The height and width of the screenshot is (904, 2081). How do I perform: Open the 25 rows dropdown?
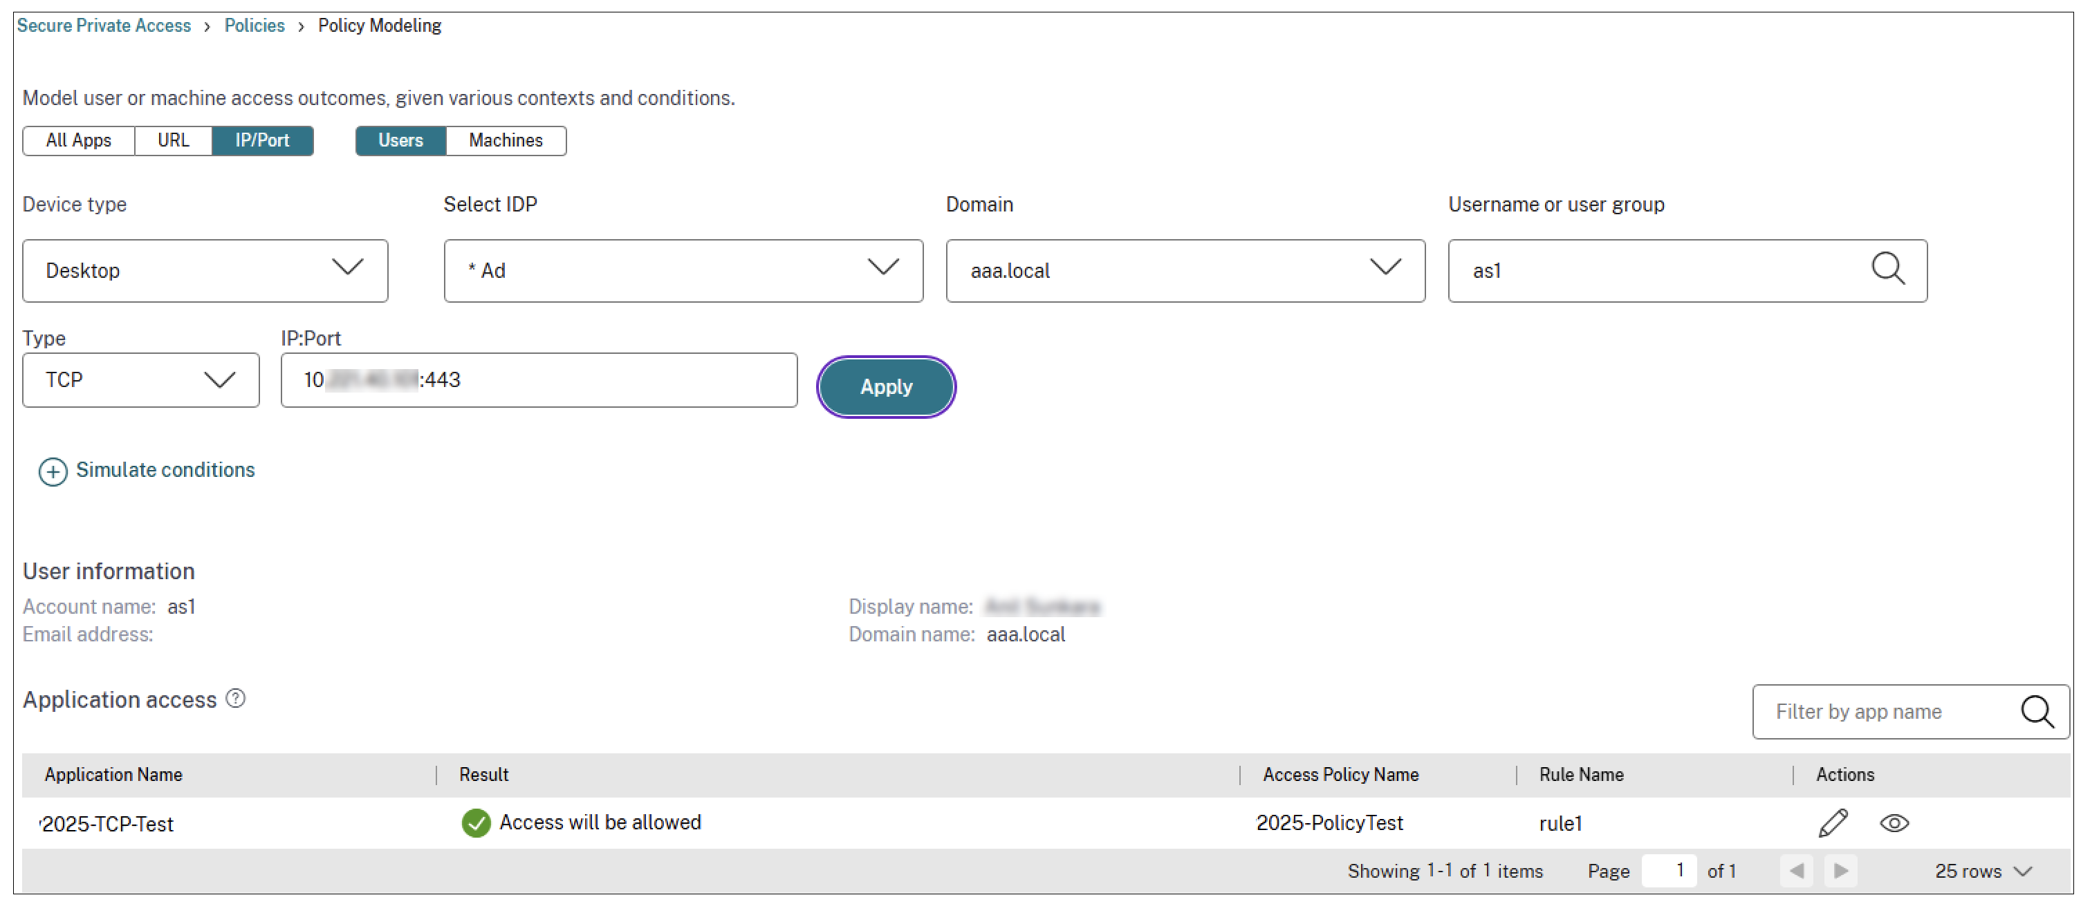pos(1982,871)
